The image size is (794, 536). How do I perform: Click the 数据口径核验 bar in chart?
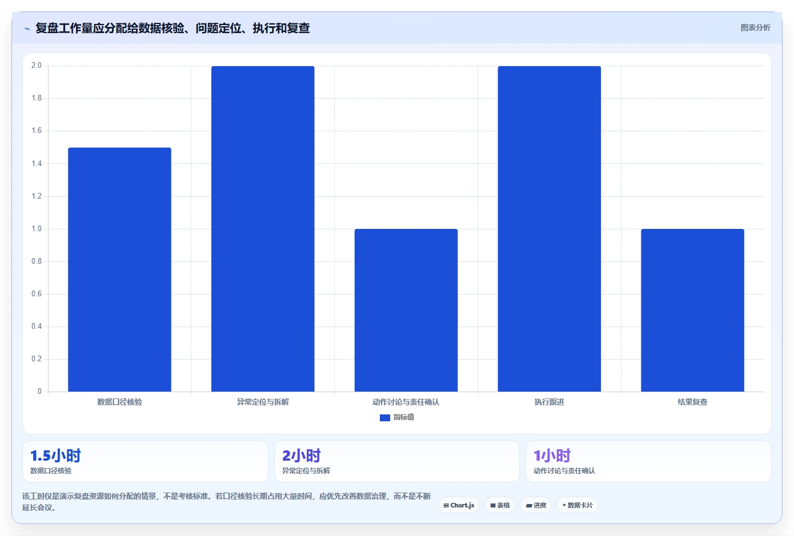(x=119, y=269)
